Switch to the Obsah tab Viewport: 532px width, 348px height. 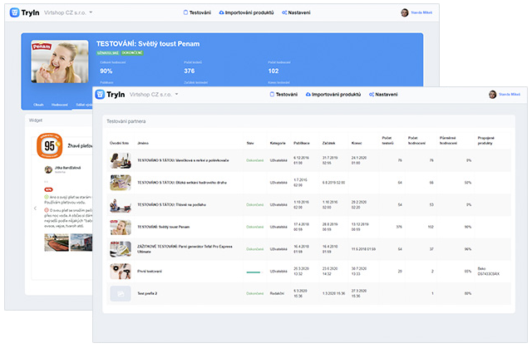38,105
